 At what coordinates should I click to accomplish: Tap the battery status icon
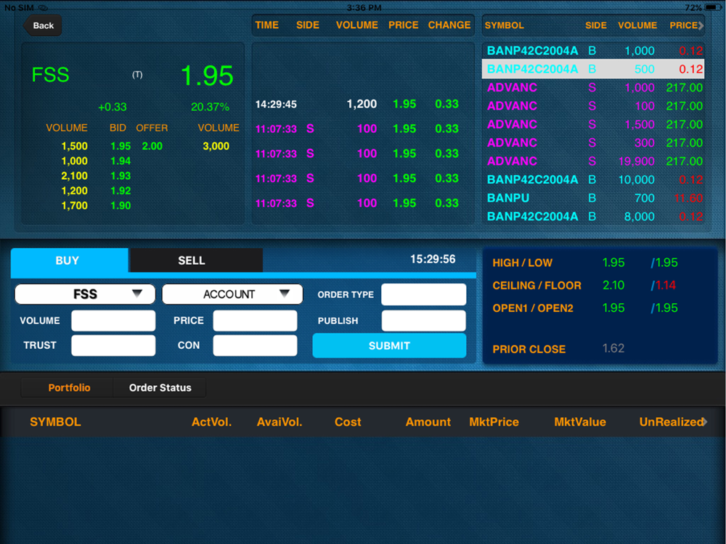coord(712,7)
